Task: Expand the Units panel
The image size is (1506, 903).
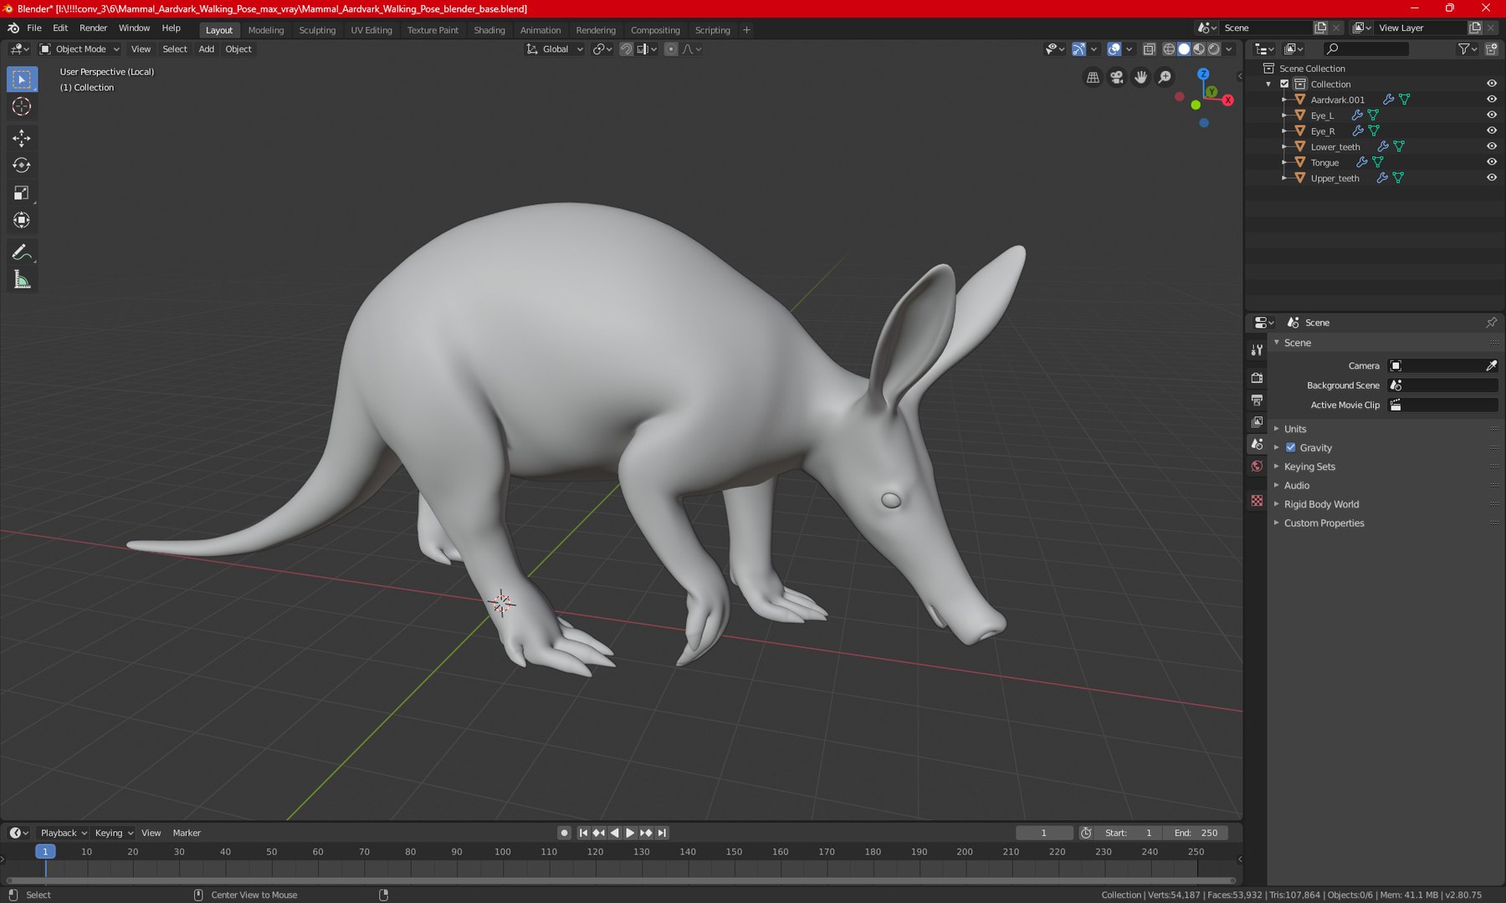Action: pyautogui.click(x=1294, y=429)
